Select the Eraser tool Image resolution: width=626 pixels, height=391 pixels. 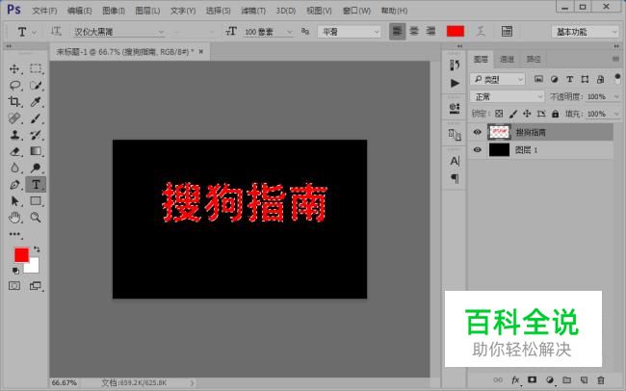point(14,151)
